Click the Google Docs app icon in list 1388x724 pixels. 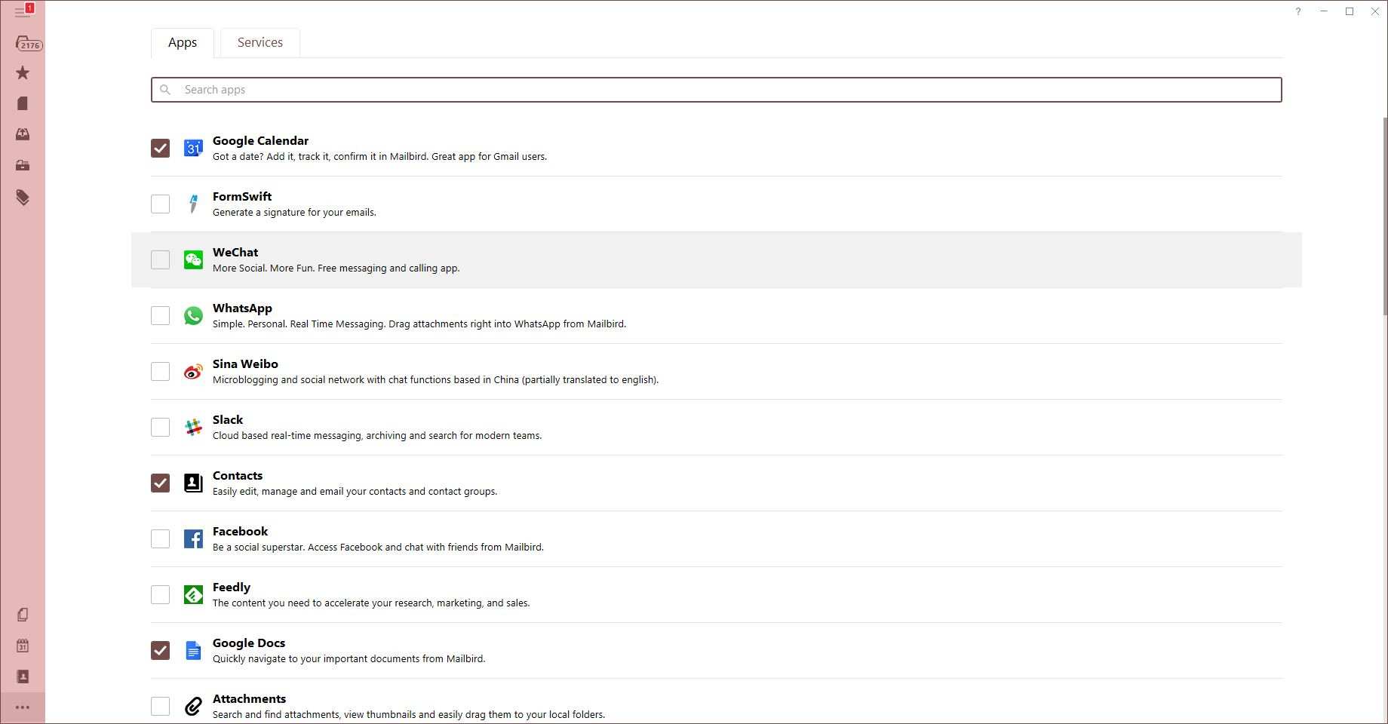(193, 650)
